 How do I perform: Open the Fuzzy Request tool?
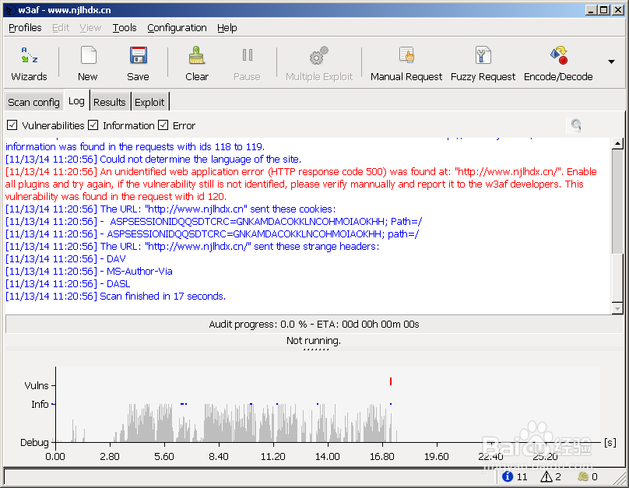click(x=483, y=64)
